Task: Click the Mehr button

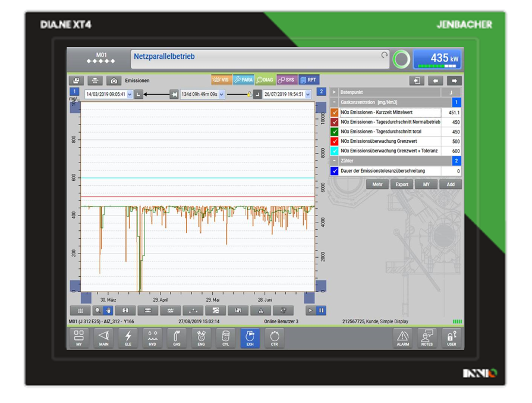Action: [377, 185]
